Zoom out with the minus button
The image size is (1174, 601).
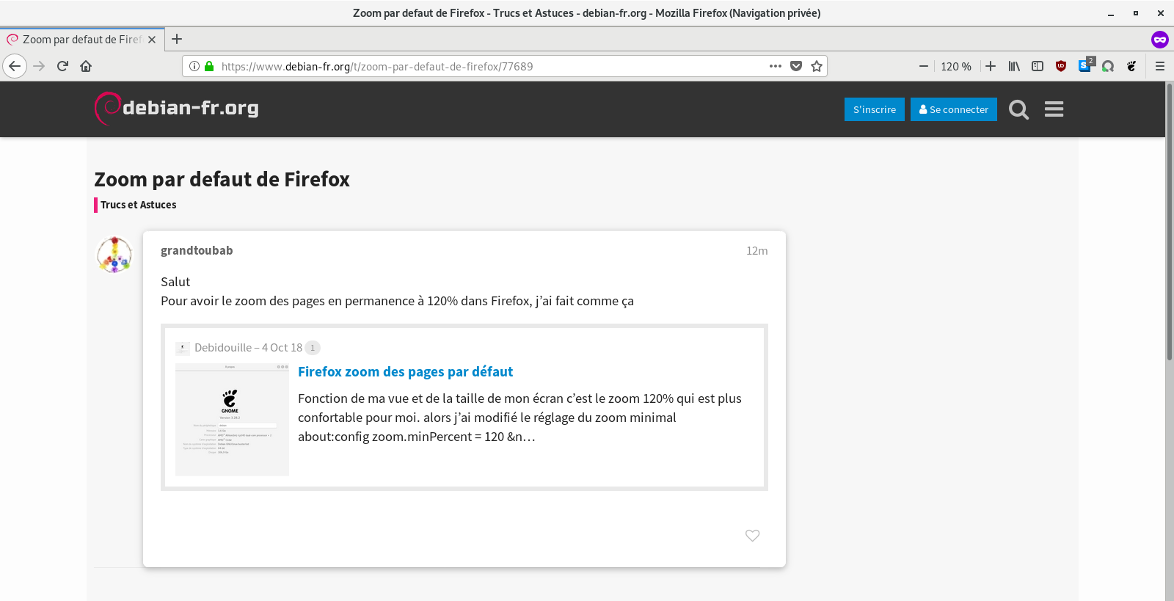[x=924, y=66]
